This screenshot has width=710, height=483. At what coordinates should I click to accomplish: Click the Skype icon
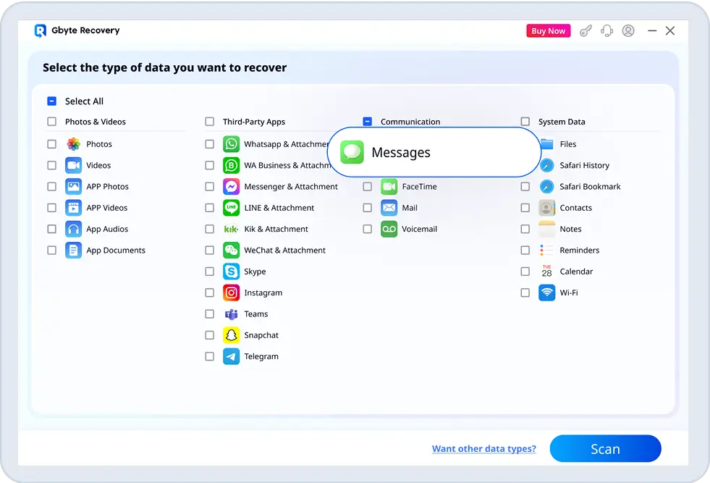[232, 272]
